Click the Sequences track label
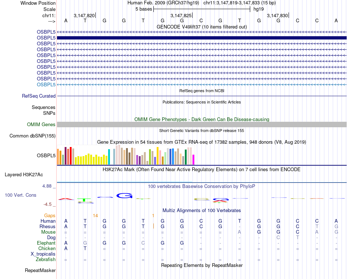This screenshot has height=279, width=347. (x=43, y=107)
